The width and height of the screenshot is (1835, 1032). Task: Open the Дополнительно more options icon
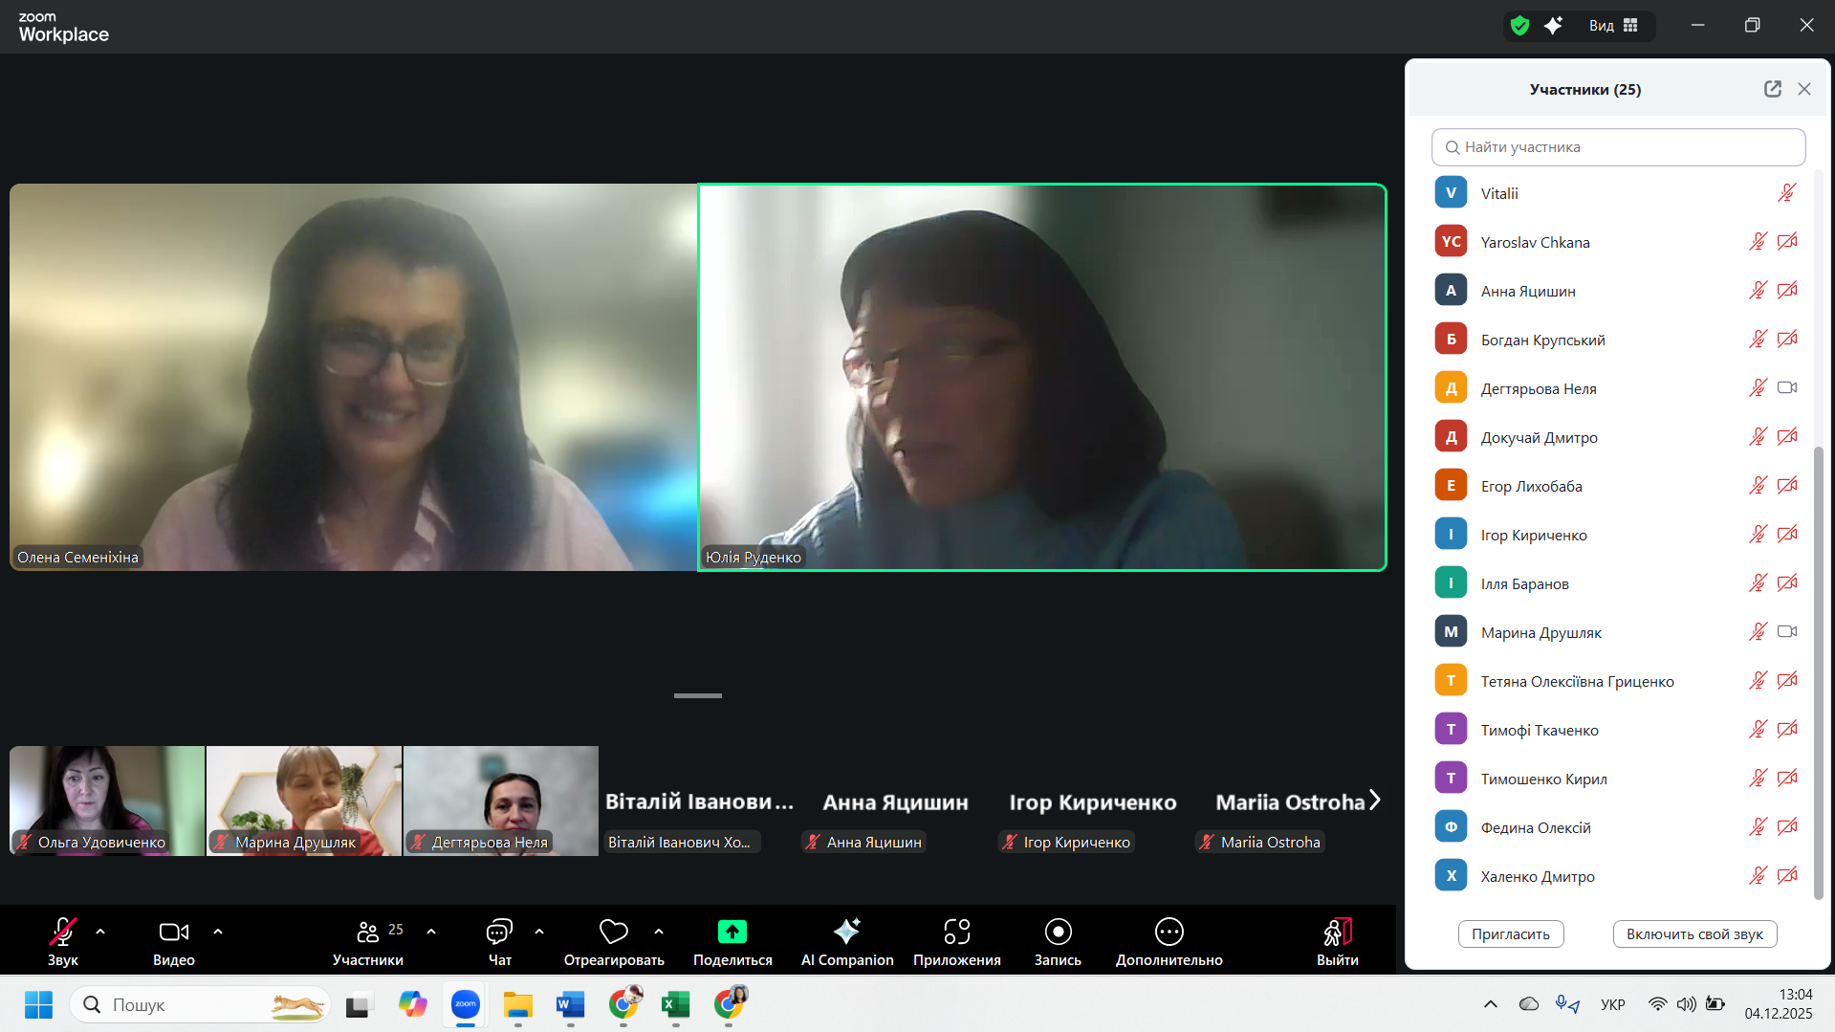pos(1169,933)
